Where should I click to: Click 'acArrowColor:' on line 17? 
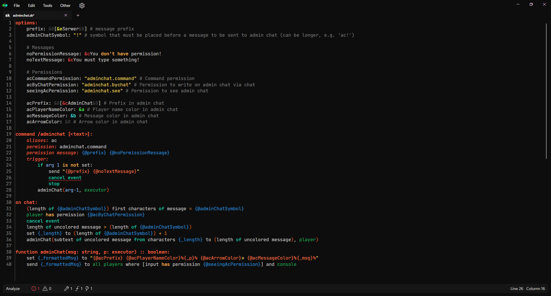coord(44,122)
